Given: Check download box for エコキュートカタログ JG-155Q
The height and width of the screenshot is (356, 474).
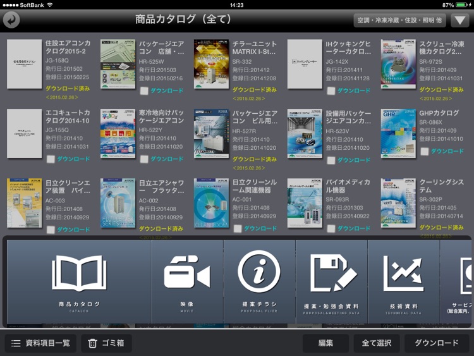Looking at the screenshot, I should click(x=51, y=159).
